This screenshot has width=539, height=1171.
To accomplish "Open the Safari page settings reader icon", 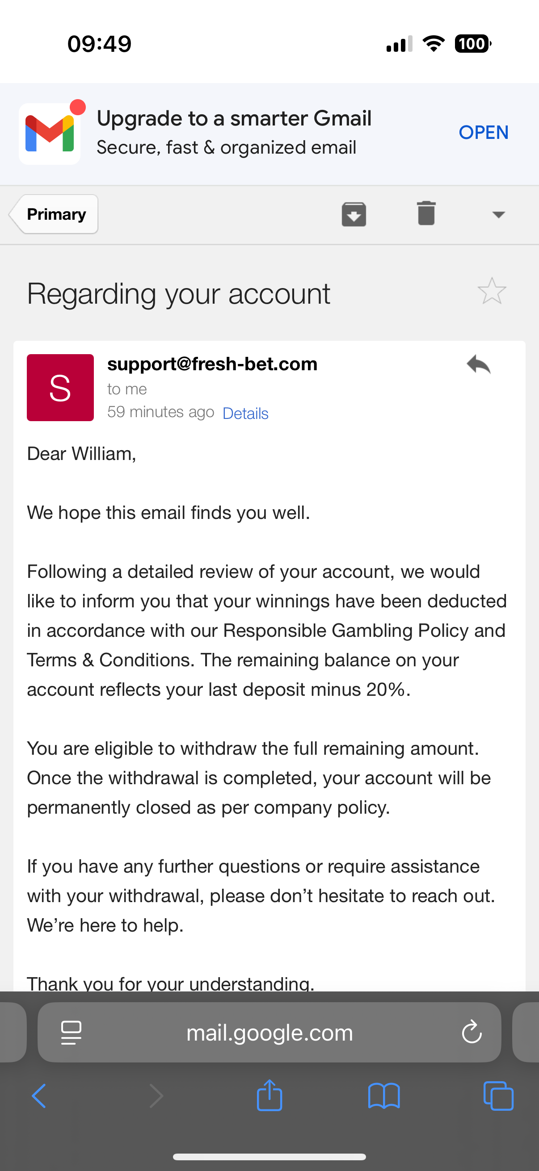I will point(72,1033).
